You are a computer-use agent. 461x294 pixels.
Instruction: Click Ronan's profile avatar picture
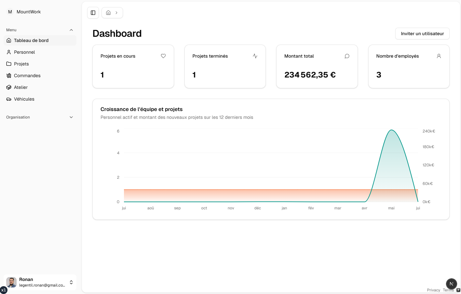[11, 282]
